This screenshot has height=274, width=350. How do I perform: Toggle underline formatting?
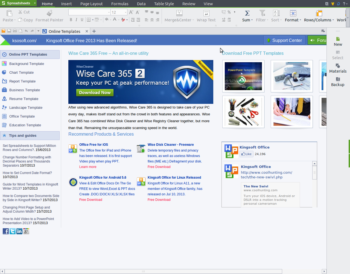[x=82, y=20]
